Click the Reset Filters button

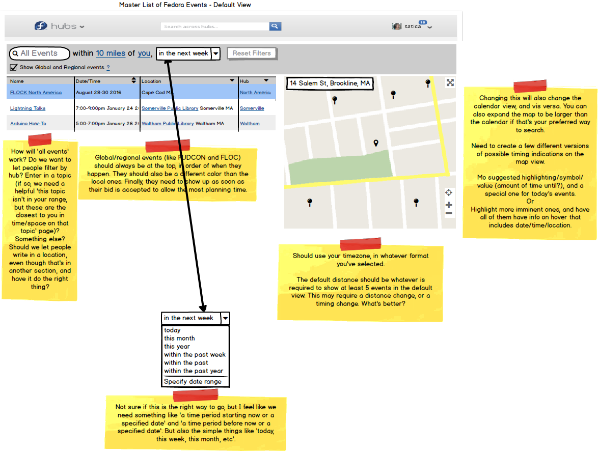[x=252, y=53]
